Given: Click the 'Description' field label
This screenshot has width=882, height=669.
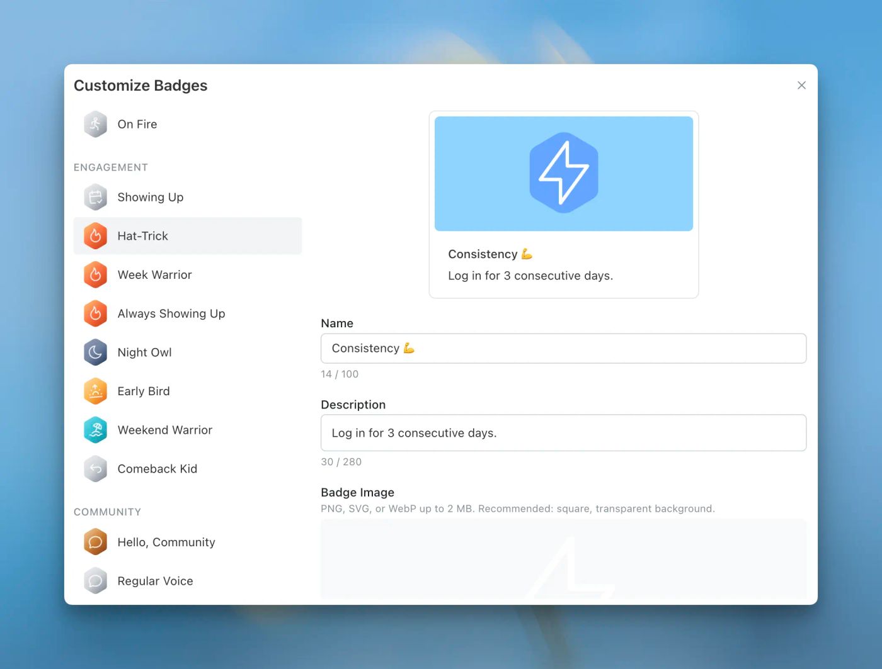Looking at the screenshot, I should pyautogui.click(x=353, y=405).
